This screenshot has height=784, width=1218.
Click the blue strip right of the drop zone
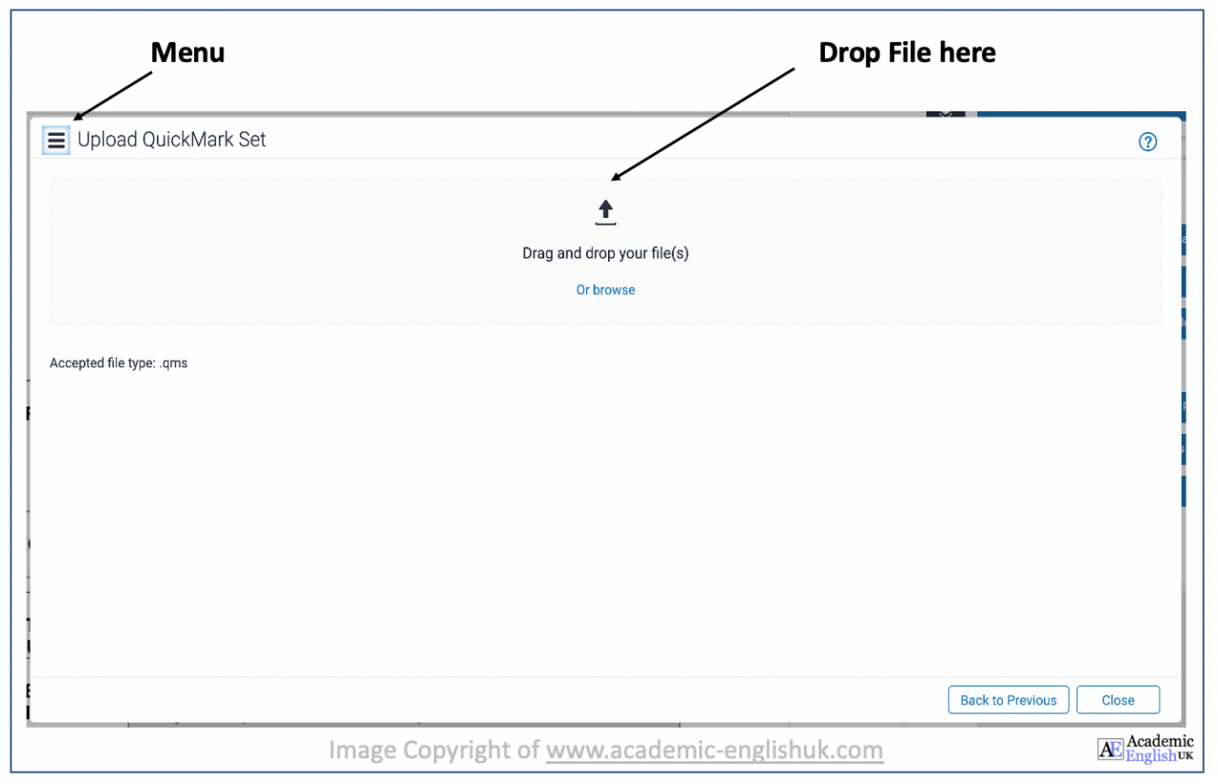pyautogui.click(x=1184, y=282)
